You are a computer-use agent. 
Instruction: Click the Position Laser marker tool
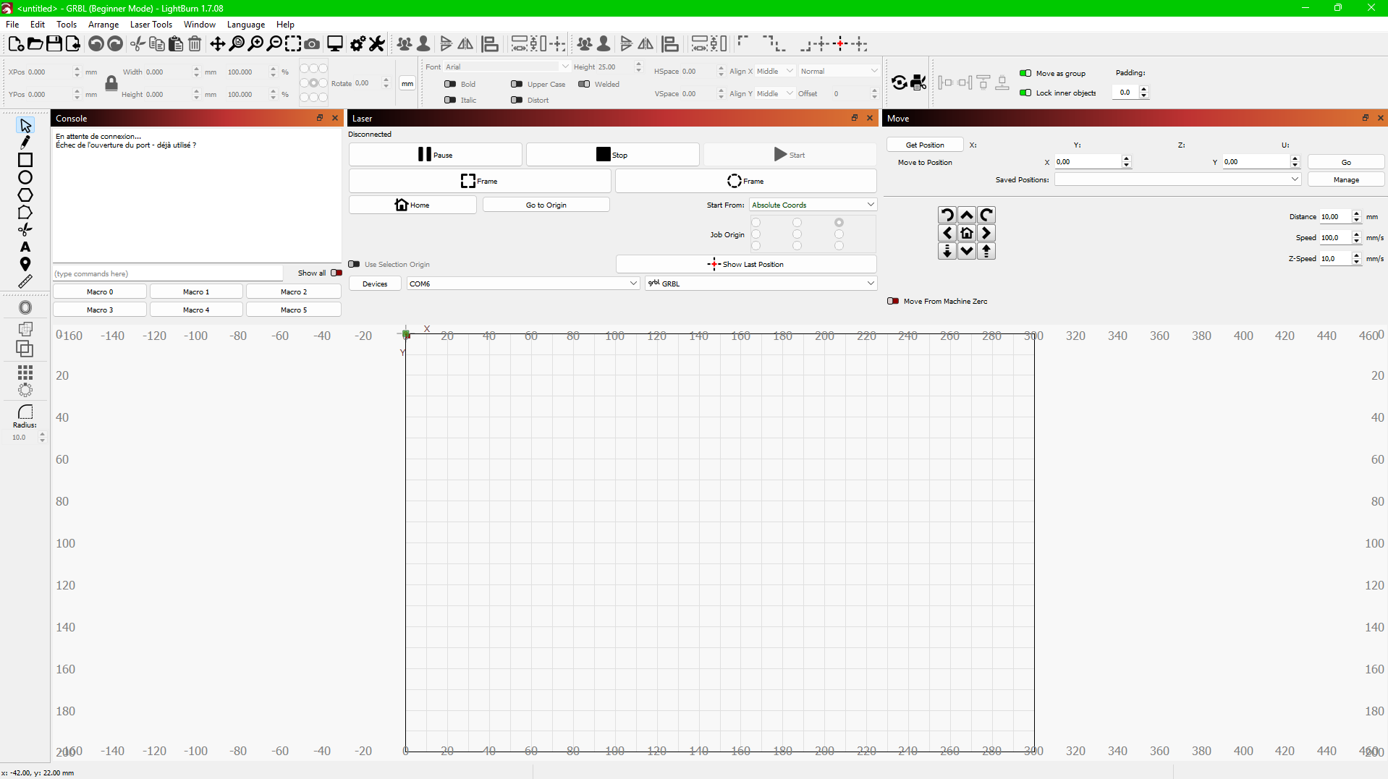(x=25, y=265)
